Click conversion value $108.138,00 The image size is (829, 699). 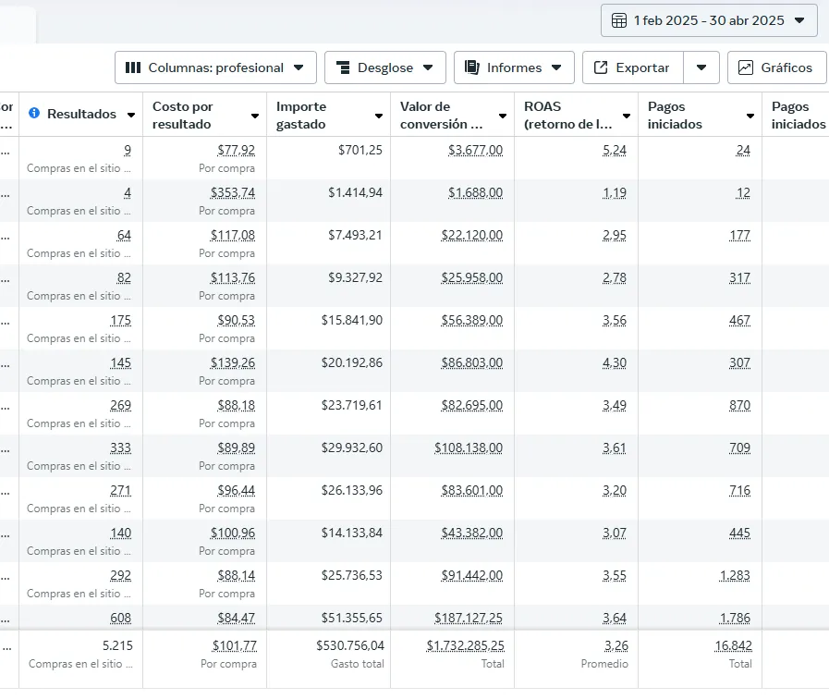click(x=469, y=448)
